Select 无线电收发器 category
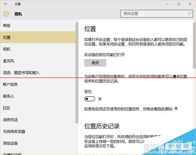 tap(38, 131)
